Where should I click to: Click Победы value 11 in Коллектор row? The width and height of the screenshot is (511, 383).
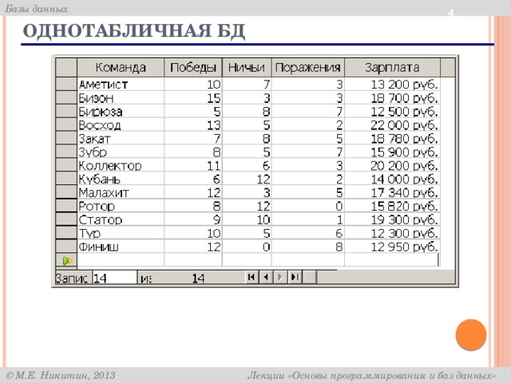[193, 165]
